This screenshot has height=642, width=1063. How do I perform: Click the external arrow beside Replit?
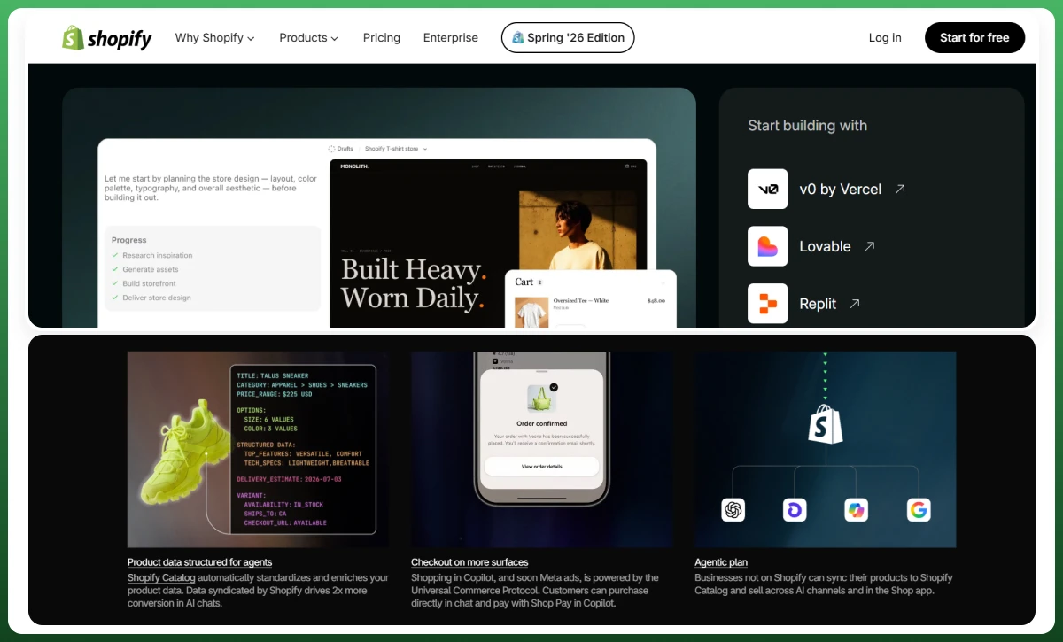tap(855, 303)
